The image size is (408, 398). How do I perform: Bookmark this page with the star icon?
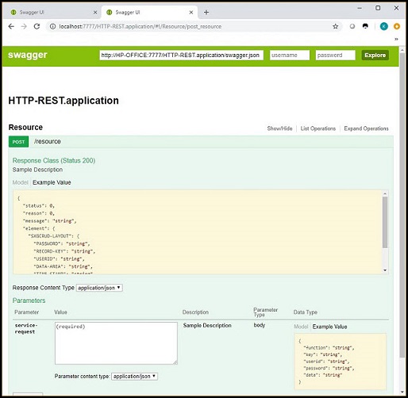pyautogui.click(x=335, y=26)
